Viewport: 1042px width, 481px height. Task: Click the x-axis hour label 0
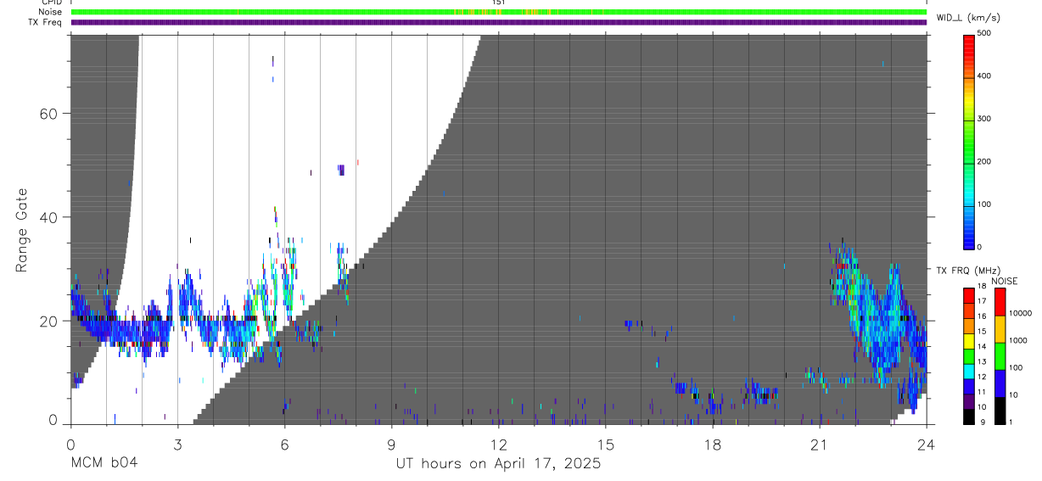[x=70, y=444]
